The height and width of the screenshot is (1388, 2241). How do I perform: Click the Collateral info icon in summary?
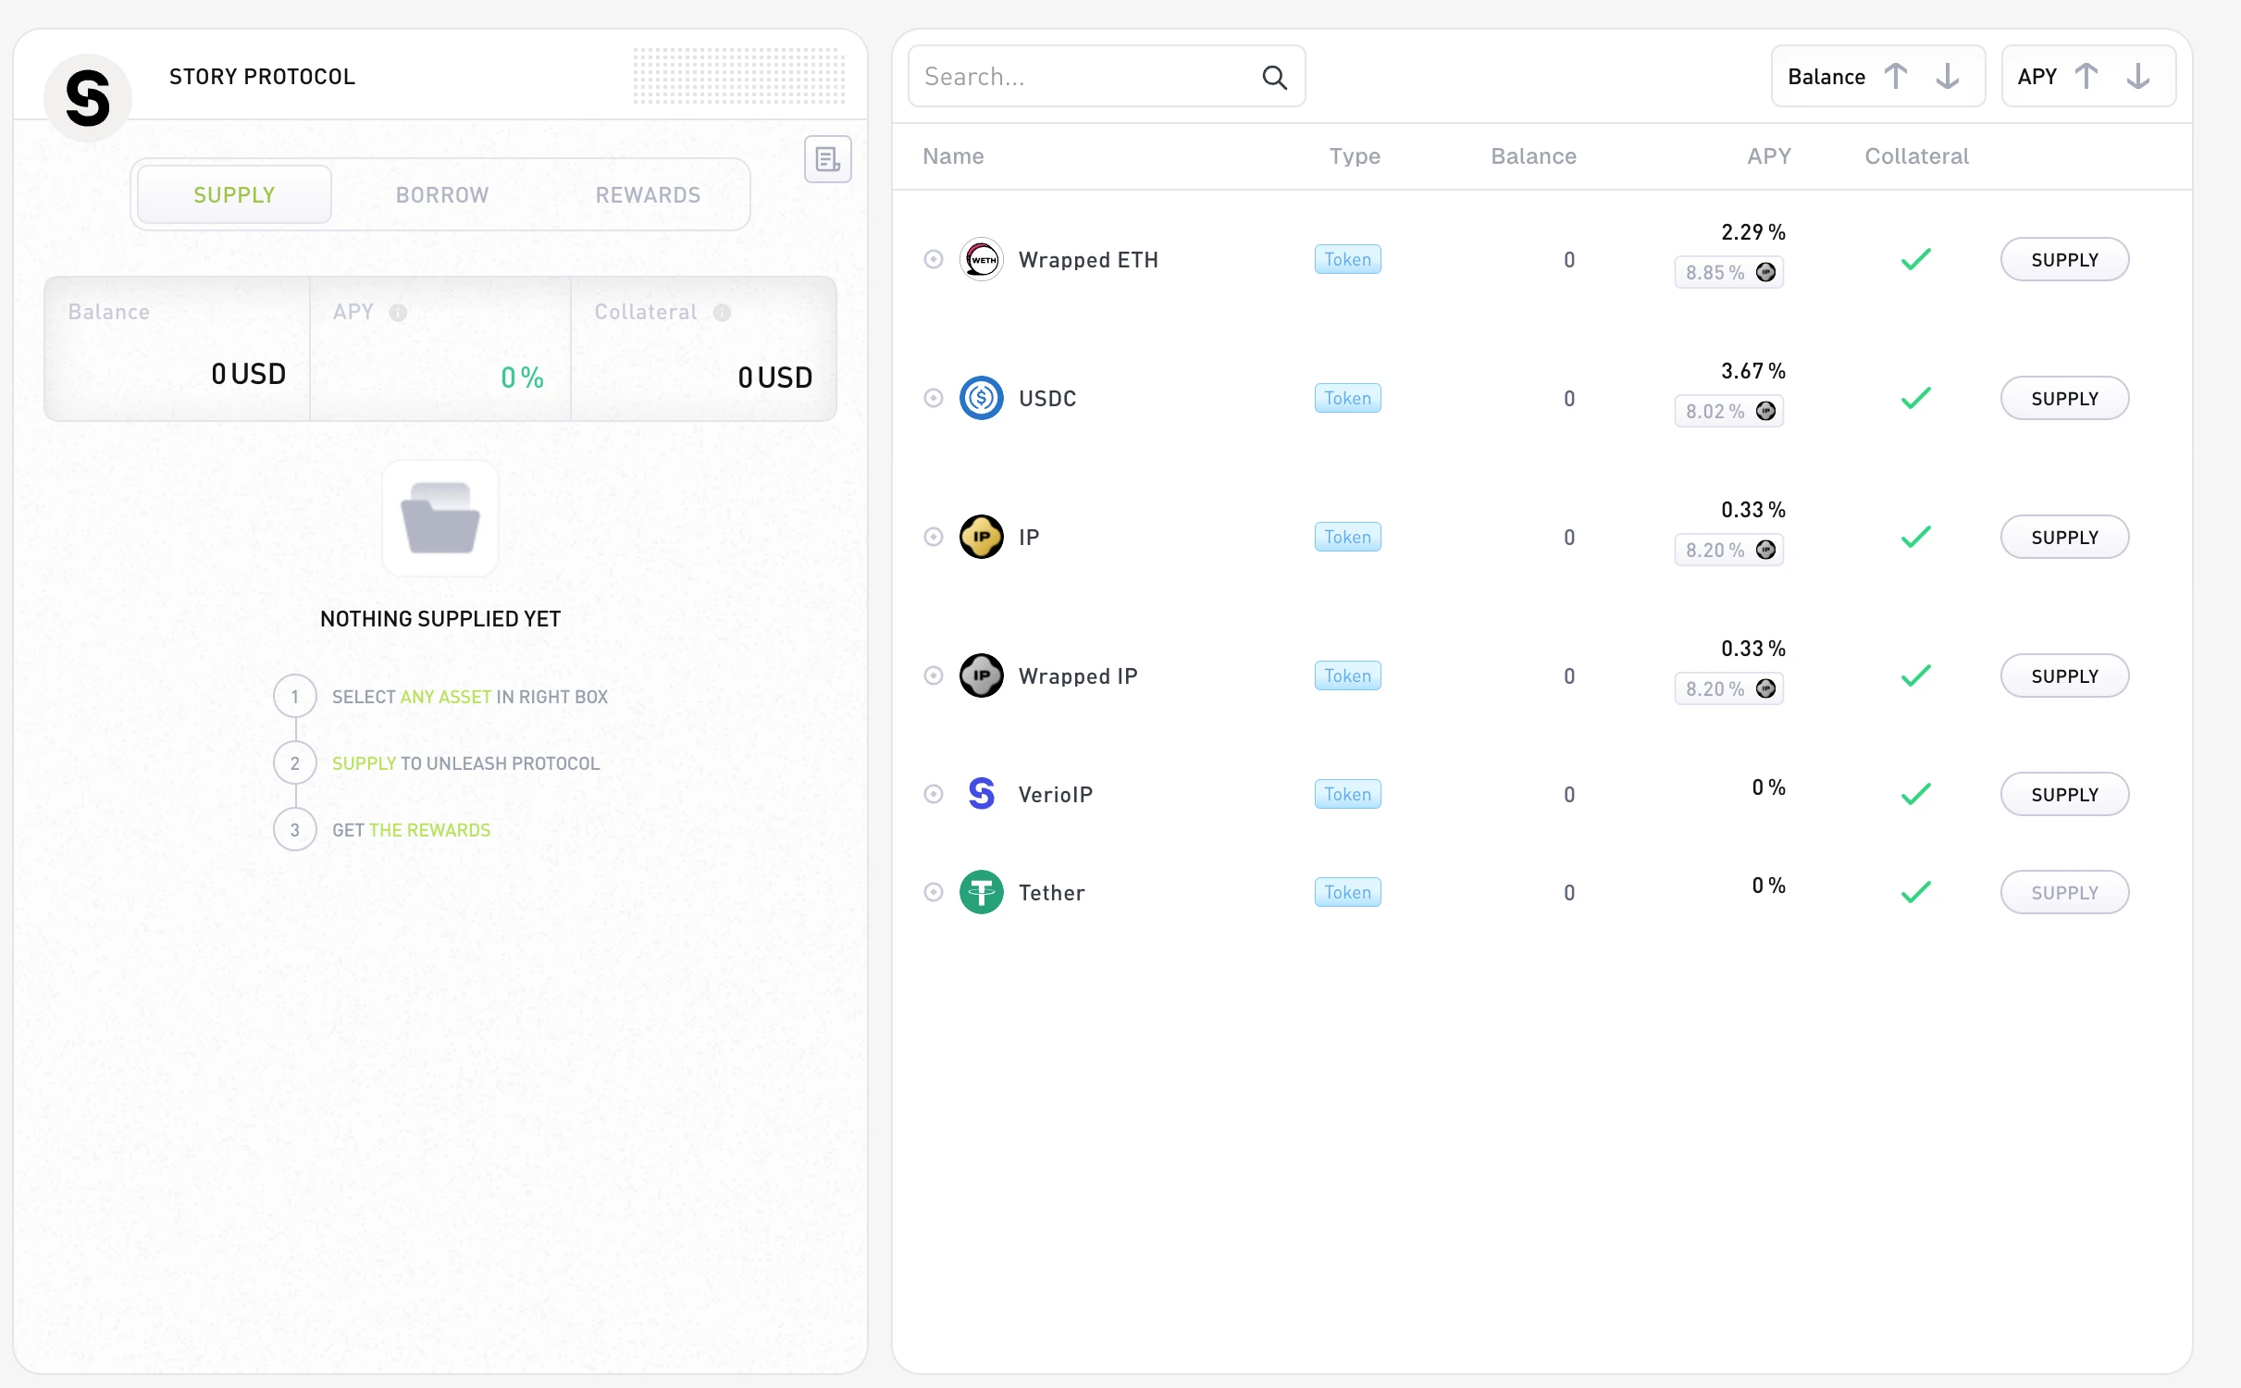pos(722,313)
